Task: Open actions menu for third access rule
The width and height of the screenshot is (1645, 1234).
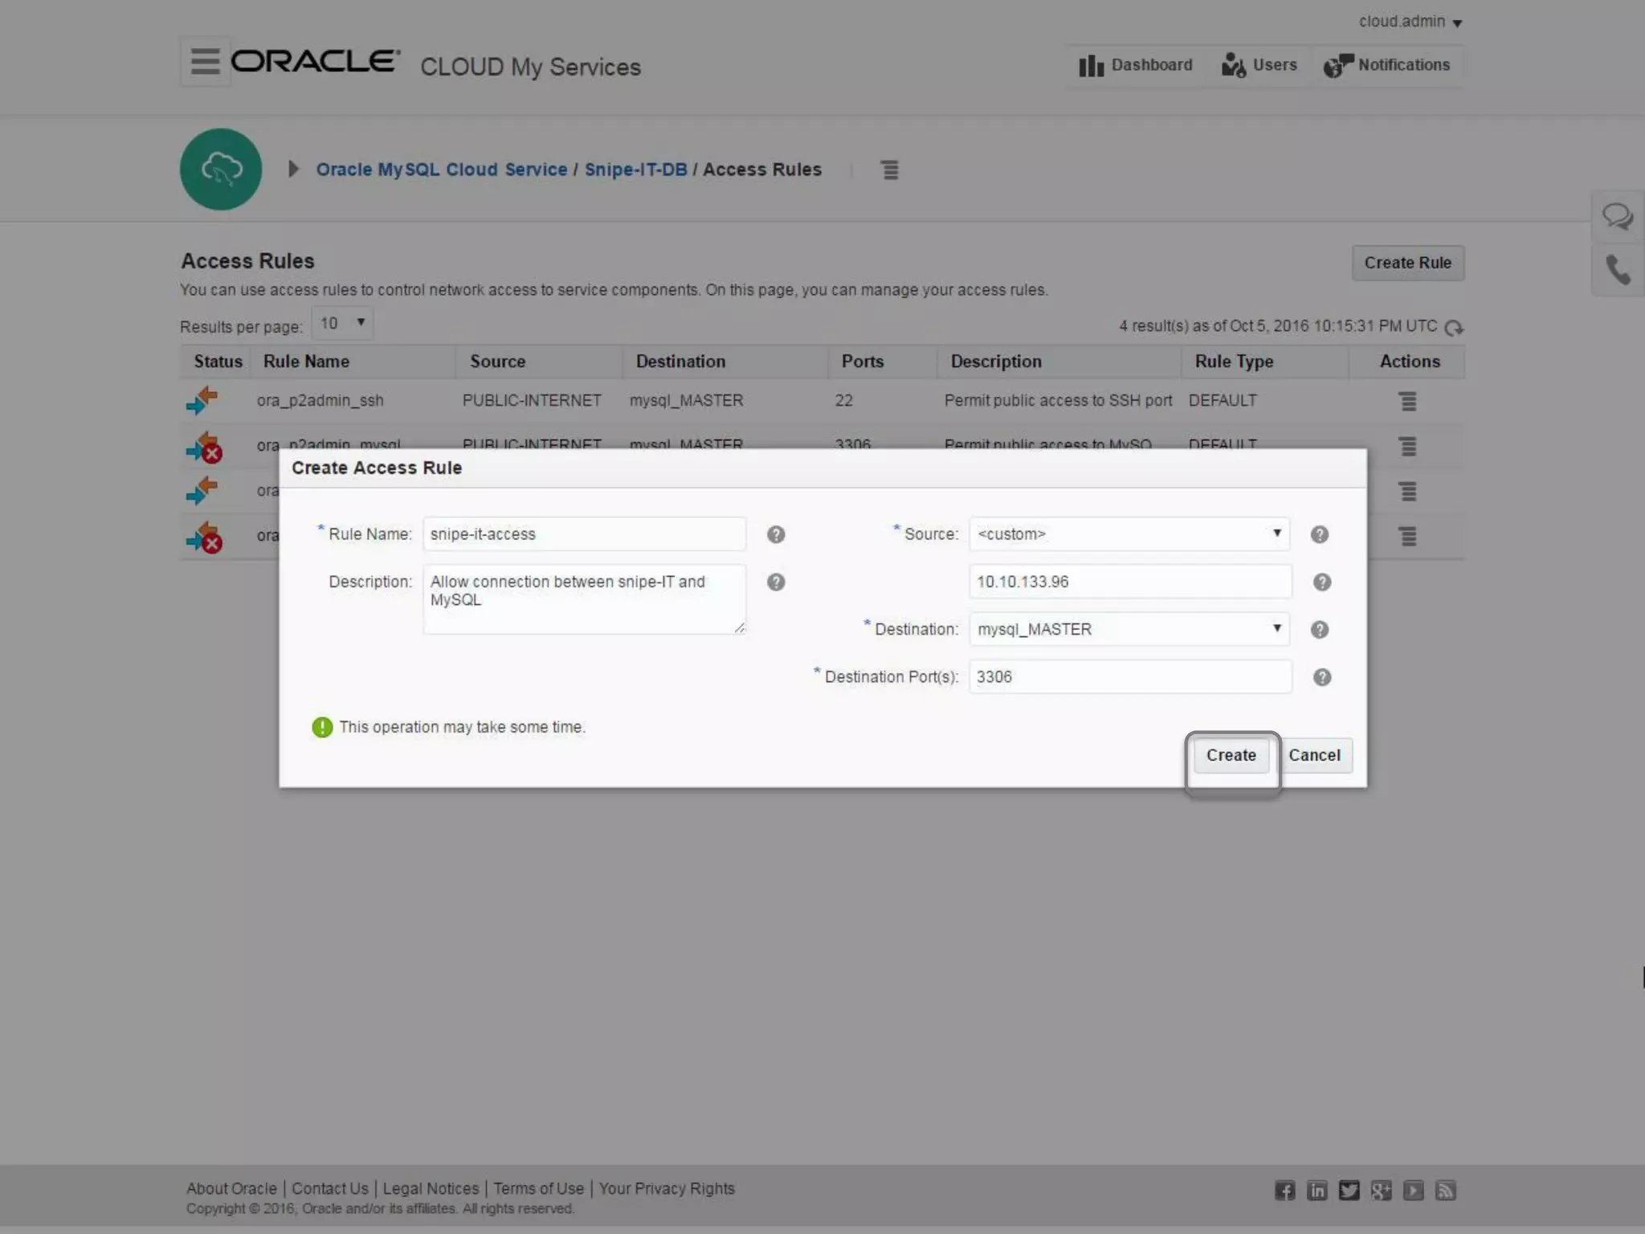Action: (x=1407, y=491)
